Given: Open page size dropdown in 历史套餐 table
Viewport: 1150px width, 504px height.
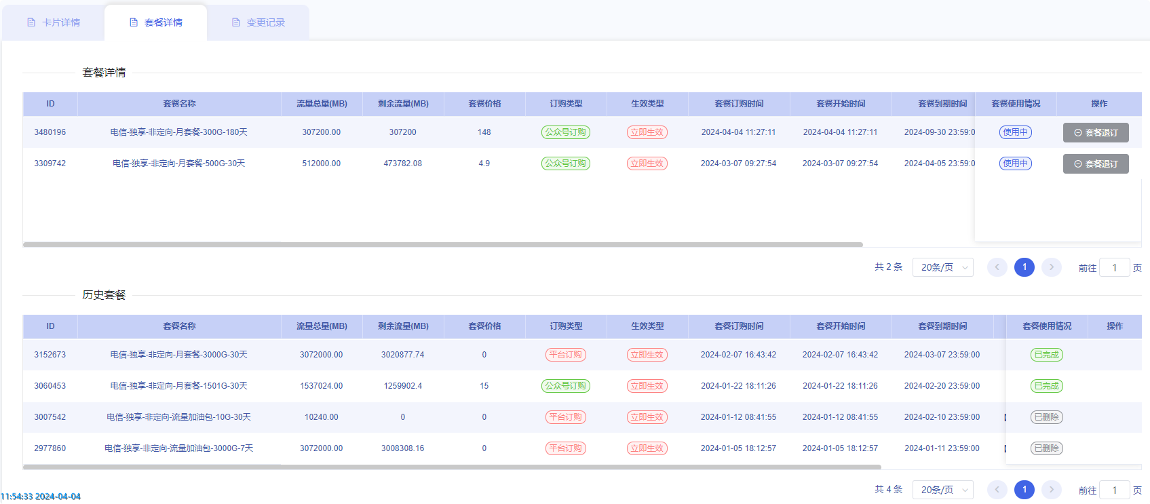Looking at the screenshot, I should (942, 490).
